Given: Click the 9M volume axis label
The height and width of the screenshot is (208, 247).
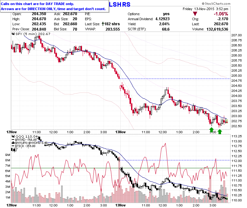Looking at the screenshot, I should tap(8, 155).
